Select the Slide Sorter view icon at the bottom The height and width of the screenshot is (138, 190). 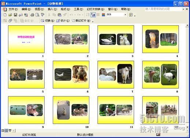(x=6, y=131)
